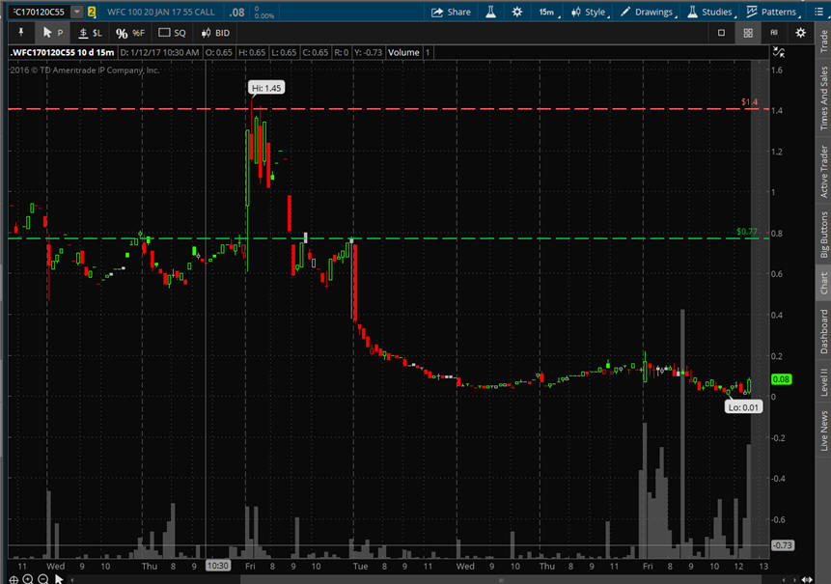The width and height of the screenshot is (831, 584).
Task: Click the yellow number 2 link badge
Action: pos(92,12)
